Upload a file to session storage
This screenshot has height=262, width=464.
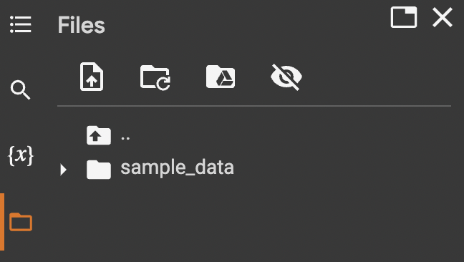point(92,77)
